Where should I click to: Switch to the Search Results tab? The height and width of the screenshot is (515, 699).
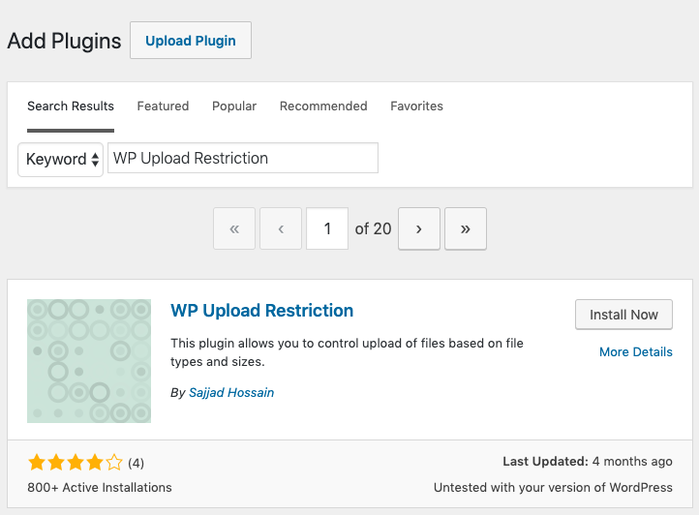pos(71,106)
